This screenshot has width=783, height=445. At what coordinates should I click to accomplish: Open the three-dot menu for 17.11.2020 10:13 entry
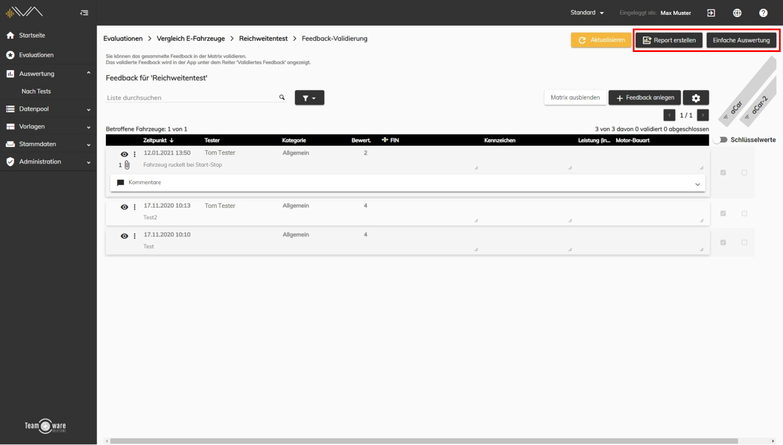(135, 207)
